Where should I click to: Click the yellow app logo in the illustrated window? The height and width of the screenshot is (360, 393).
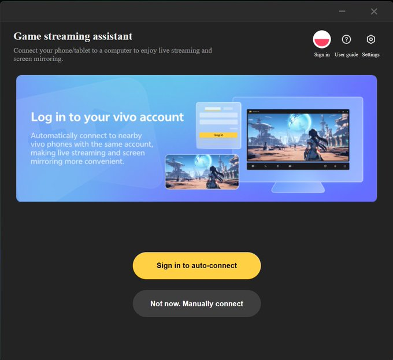click(250, 112)
